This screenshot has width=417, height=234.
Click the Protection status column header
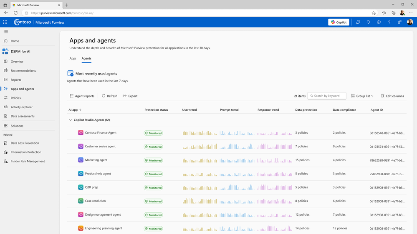tap(156, 110)
